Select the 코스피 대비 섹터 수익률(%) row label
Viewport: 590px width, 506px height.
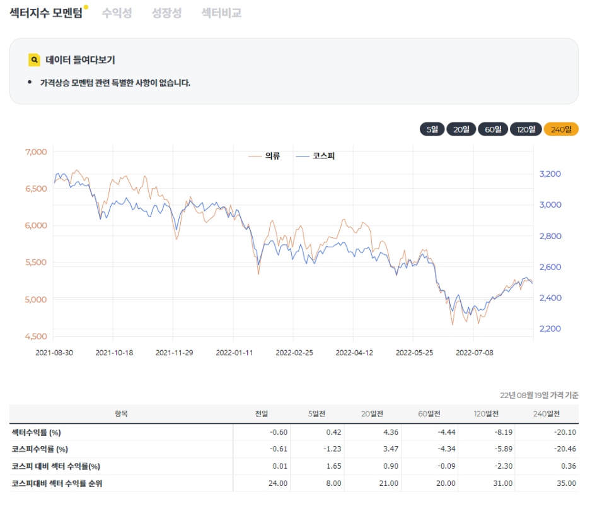tap(55, 466)
